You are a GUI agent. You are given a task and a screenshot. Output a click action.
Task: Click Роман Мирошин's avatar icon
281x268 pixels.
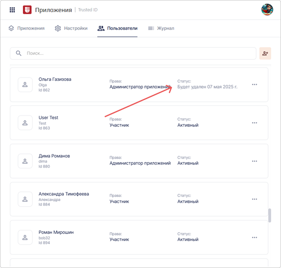click(25, 238)
